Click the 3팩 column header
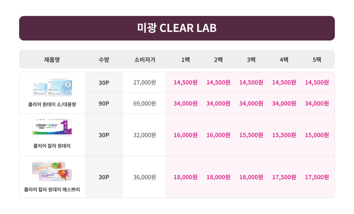Image resolution: width=354 pixels, height=214 pixels. pos(251,59)
